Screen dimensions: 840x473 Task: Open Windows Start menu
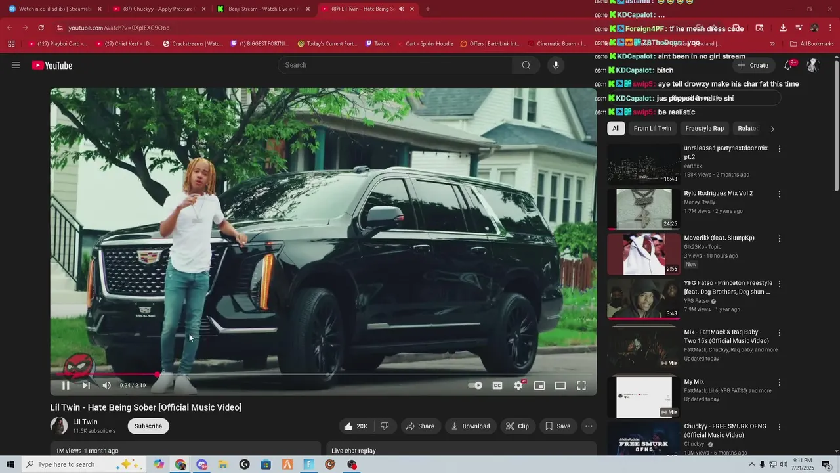click(x=10, y=464)
